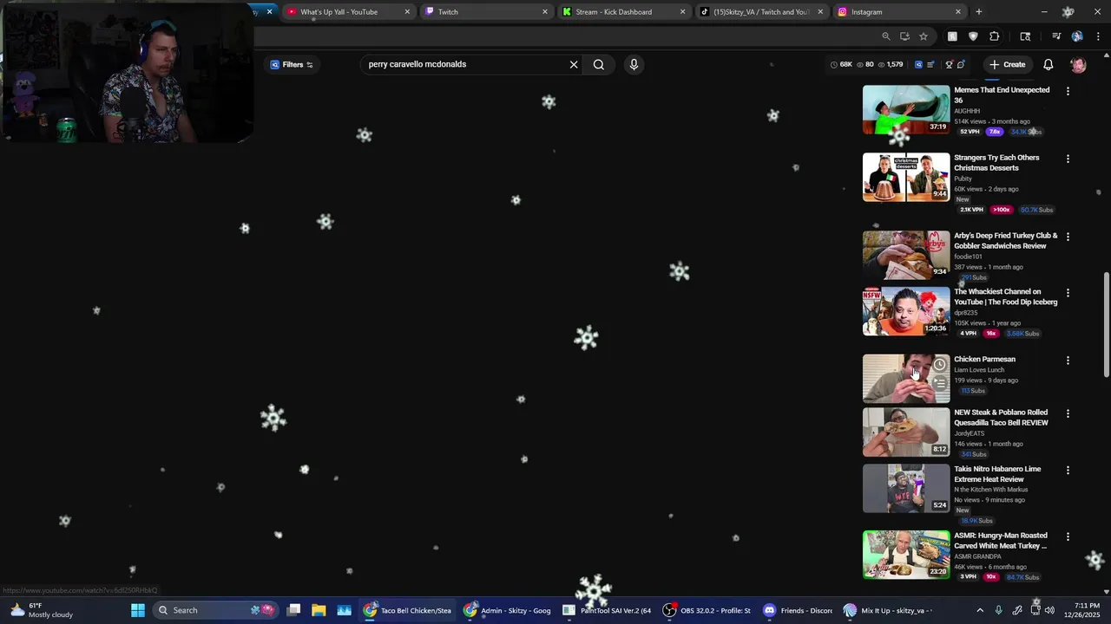The height and width of the screenshot is (624, 1111).
Task: Switch to the Instagram tab
Action: [x=898, y=12]
